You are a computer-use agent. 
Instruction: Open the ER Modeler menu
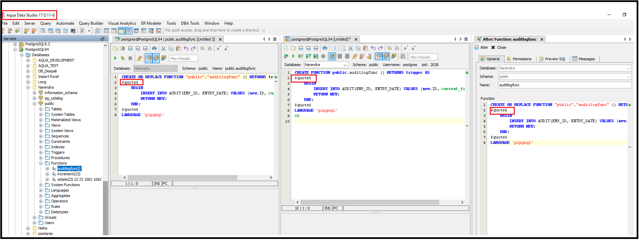pyautogui.click(x=151, y=23)
